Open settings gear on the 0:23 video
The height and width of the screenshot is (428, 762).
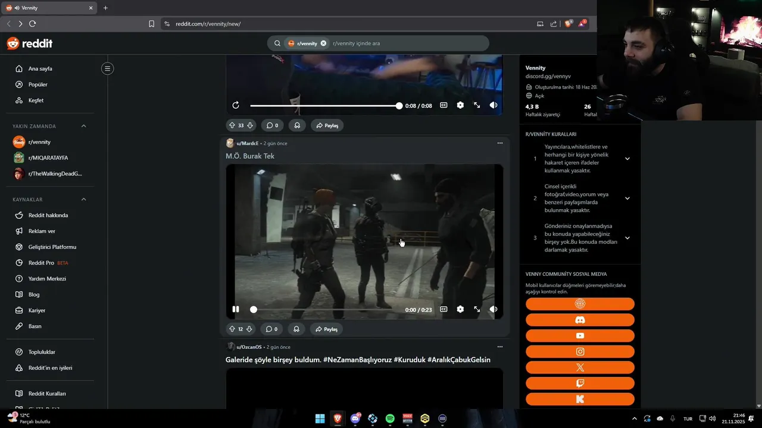(460, 309)
